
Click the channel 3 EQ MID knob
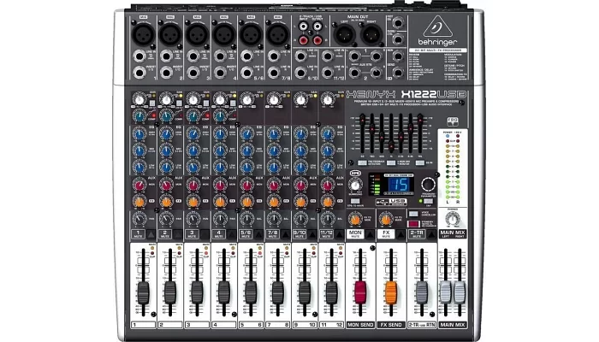pyautogui.click(x=193, y=150)
